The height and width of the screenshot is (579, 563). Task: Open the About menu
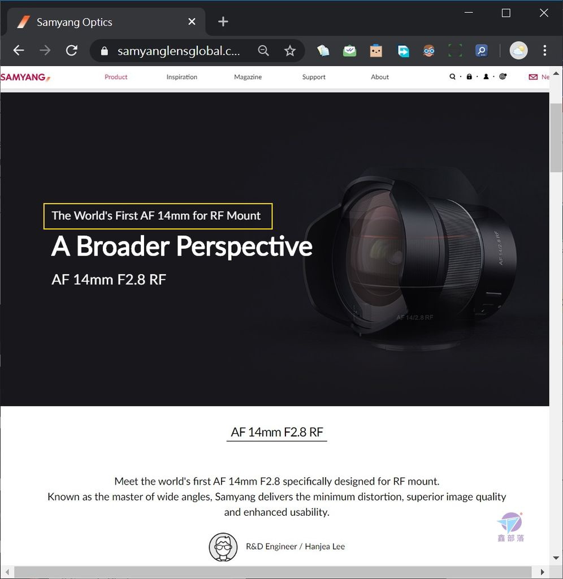pos(379,77)
